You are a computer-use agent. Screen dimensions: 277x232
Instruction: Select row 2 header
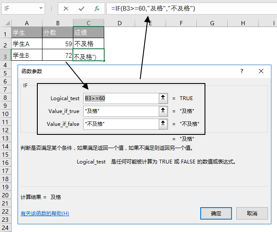click(5, 45)
